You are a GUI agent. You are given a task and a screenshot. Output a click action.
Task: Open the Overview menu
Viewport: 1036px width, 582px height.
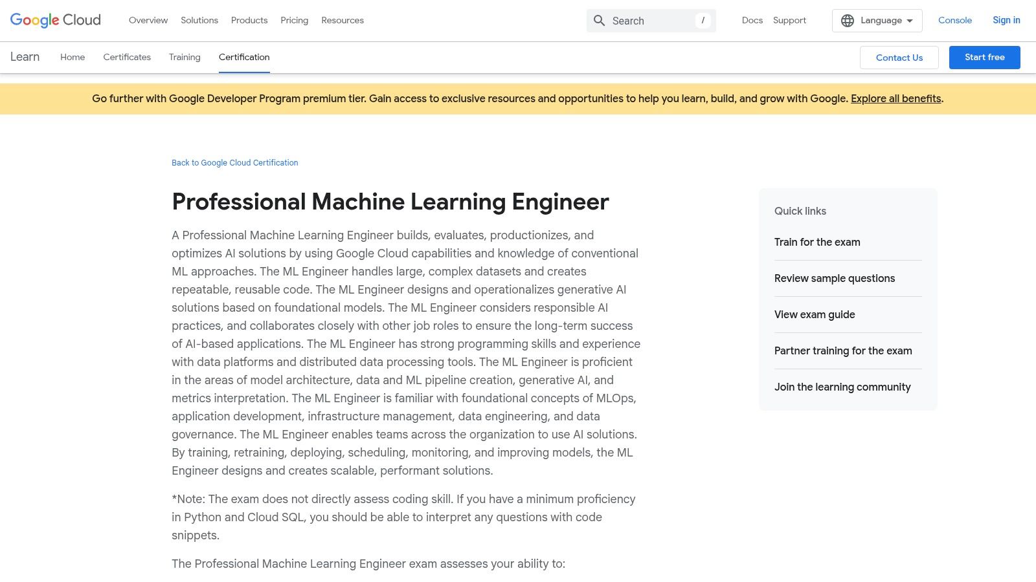tap(148, 21)
